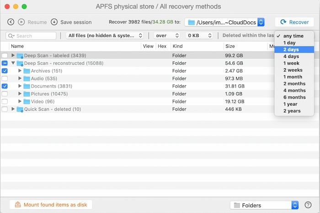
Task: Click the Save session download icon
Action: point(54,22)
